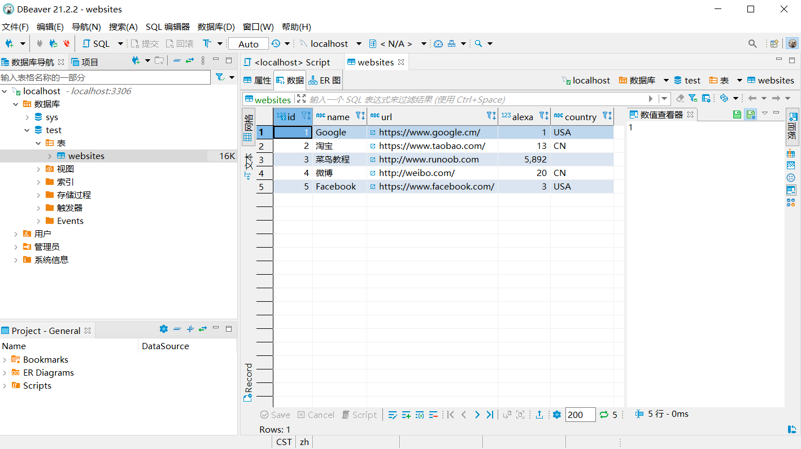Expand the 存储过程 folder
The image size is (801, 449).
[x=38, y=195]
